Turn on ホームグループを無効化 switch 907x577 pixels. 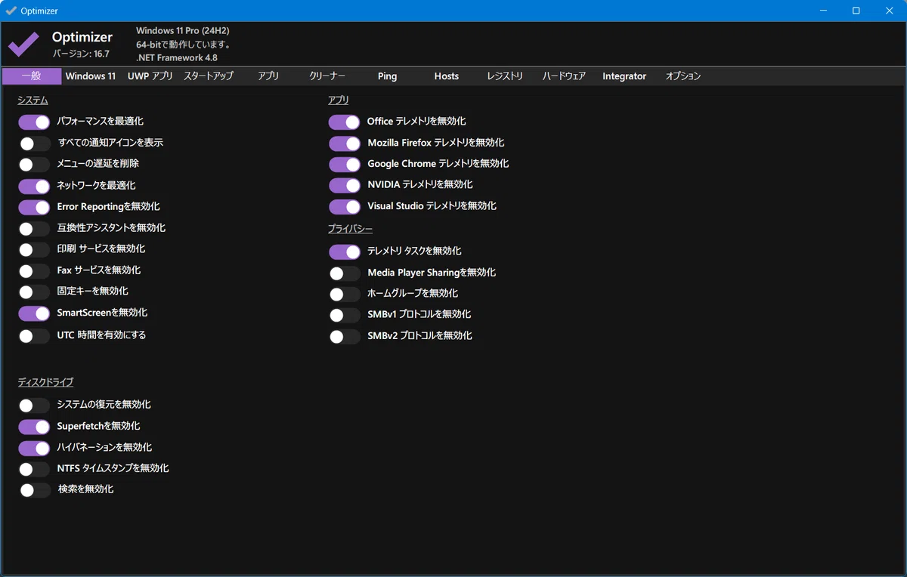coord(344,294)
